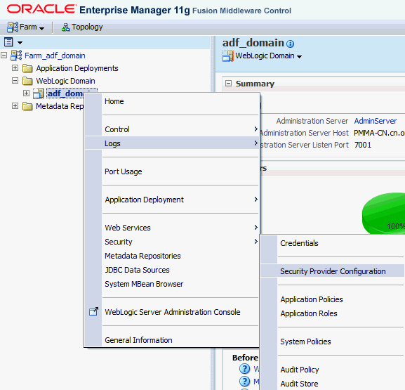Open the view options dropdown arrow
The image size is (405, 390).
click(20, 43)
